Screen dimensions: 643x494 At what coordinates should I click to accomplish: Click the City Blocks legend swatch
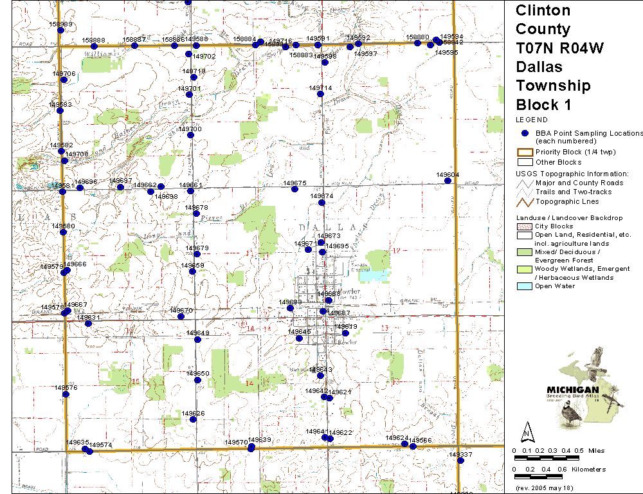pos(524,226)
